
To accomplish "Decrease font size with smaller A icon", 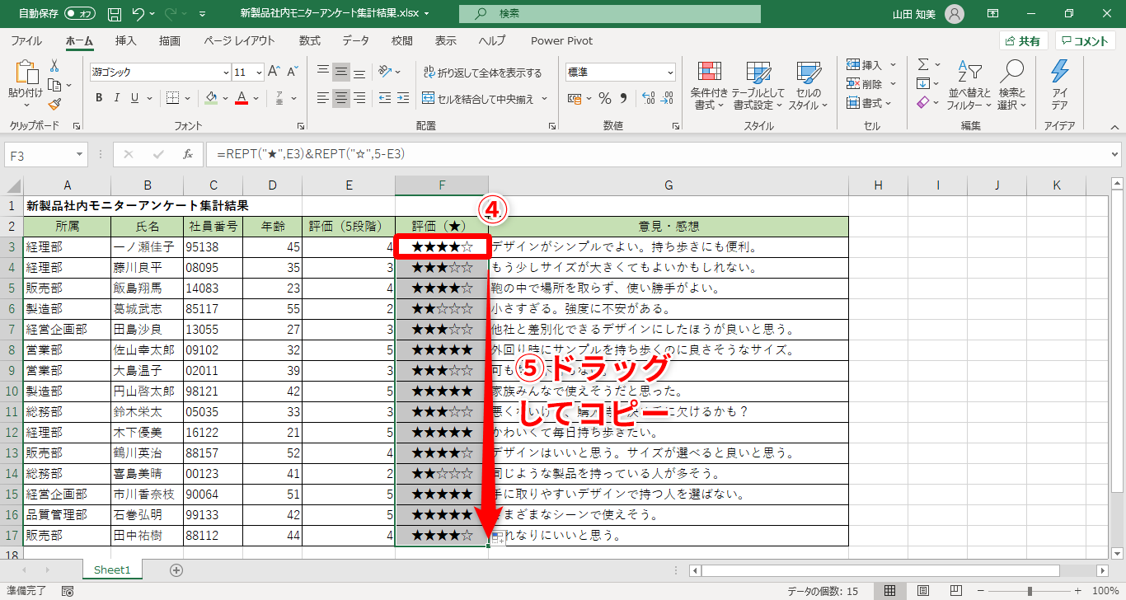I will pos(292,72).
